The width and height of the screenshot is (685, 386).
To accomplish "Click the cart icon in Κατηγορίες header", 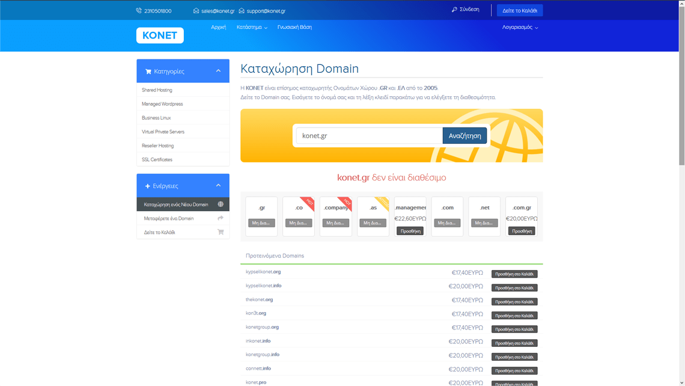I will (148, 72).
